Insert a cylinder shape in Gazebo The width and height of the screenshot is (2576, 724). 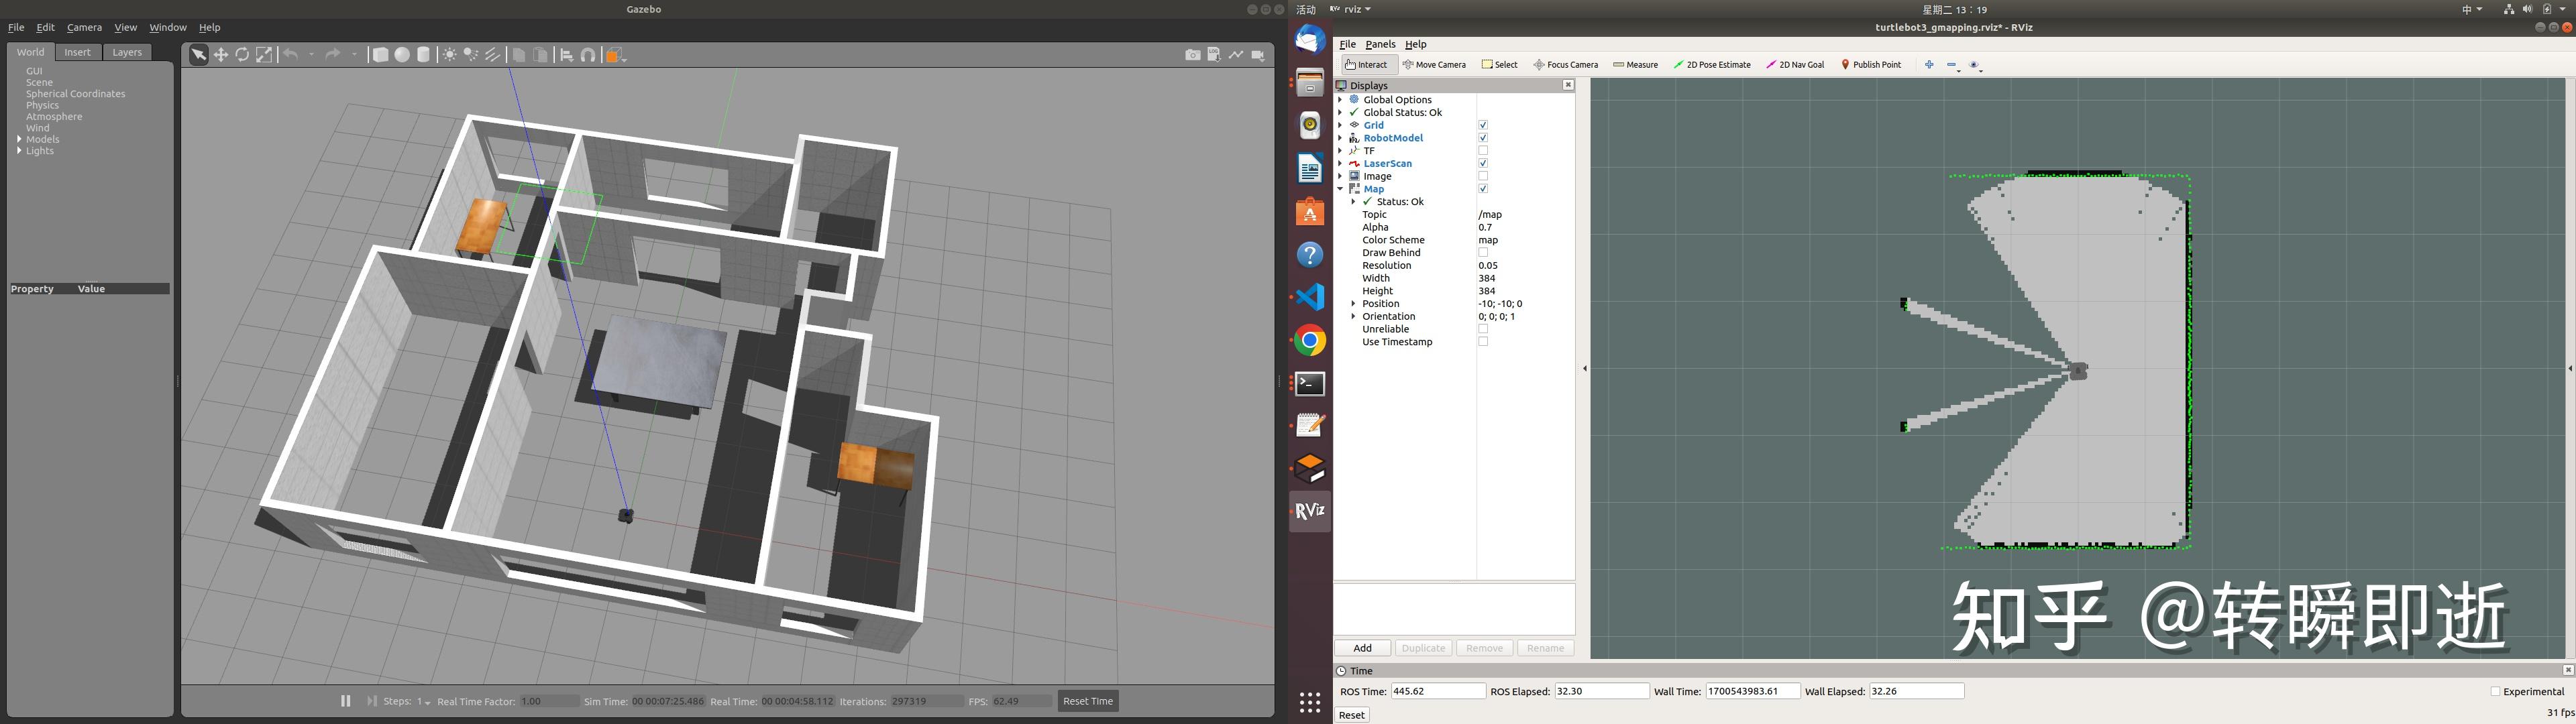(424, 55)
